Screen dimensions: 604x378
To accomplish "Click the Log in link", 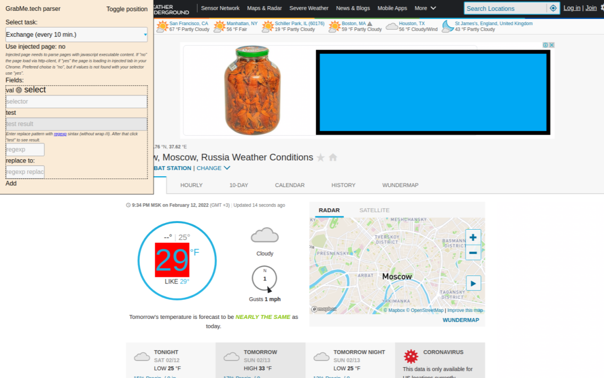I will point(572,8).
